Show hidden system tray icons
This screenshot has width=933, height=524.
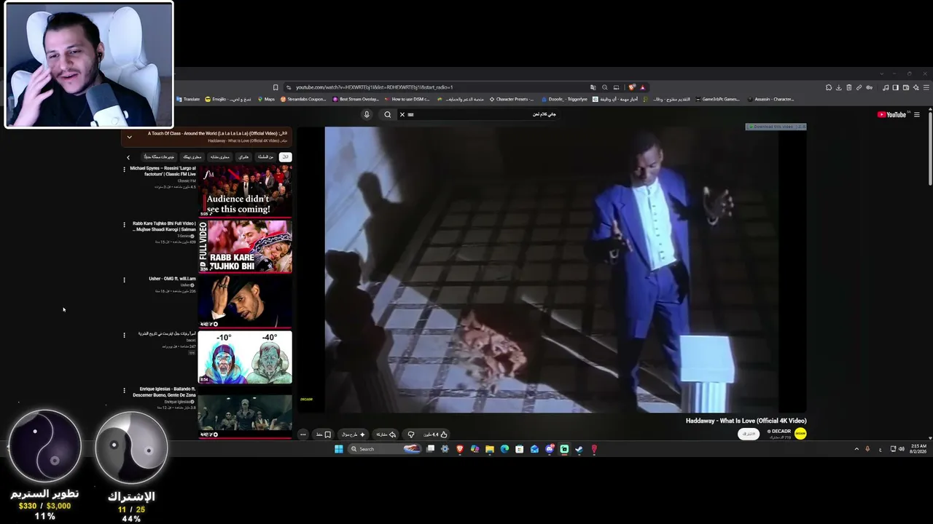(856, 449)
